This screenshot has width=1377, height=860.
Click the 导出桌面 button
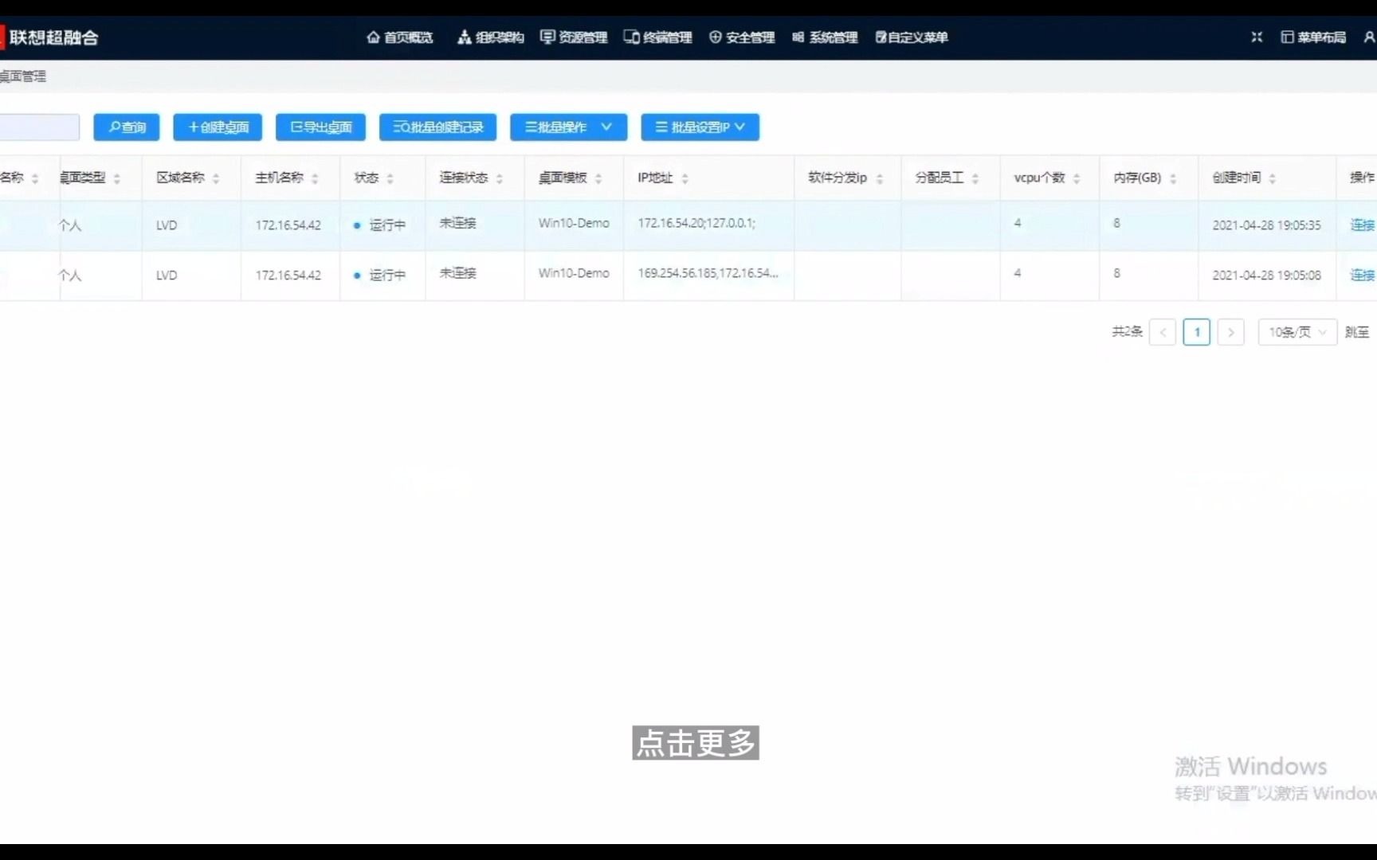pyautogui.click(x=320, y=127)
